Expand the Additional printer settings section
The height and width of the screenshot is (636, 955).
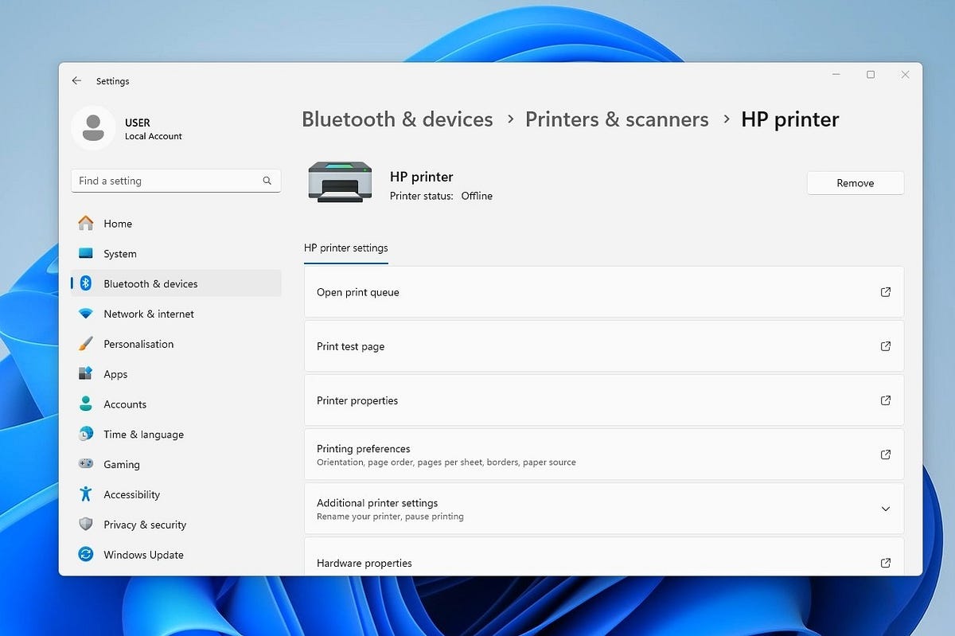click(x=885, y=509)
